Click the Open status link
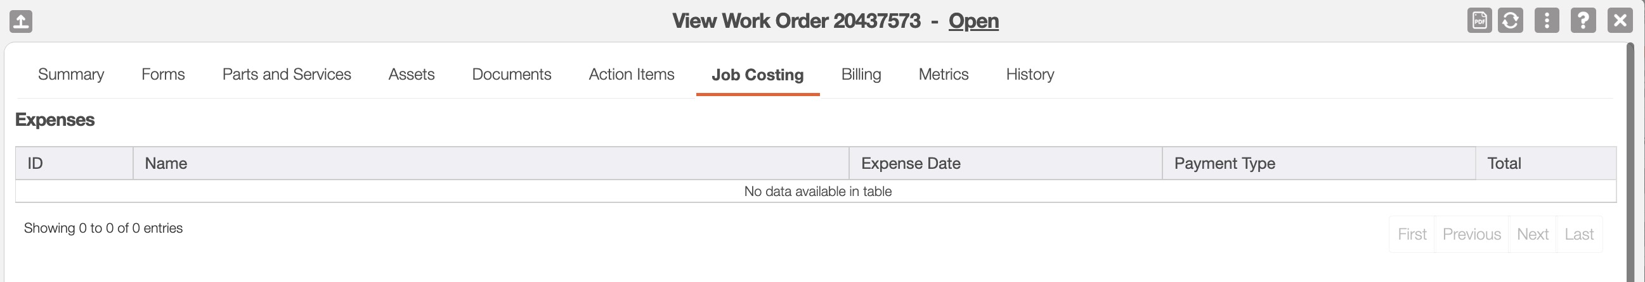The height and width of the screenshot is (282, 1645). (x=973, y=21)
